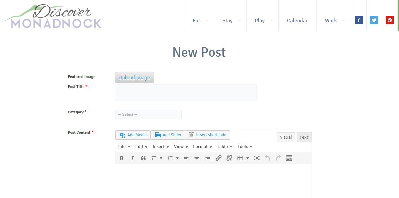Click inside the post content editor area
This screenshot has width=399, height=198.
click(x=213, y=181)
